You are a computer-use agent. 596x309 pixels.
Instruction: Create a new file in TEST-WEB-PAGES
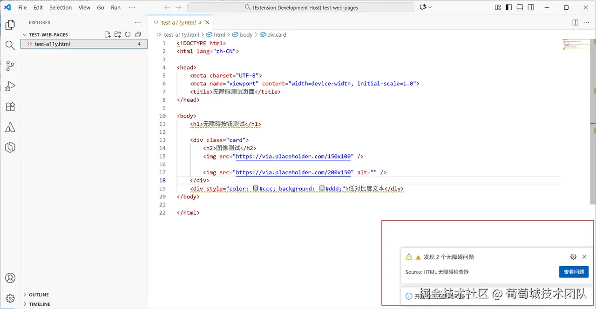click(108, 34)
